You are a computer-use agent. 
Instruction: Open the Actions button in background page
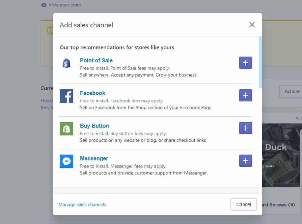[x=291, y=92]
